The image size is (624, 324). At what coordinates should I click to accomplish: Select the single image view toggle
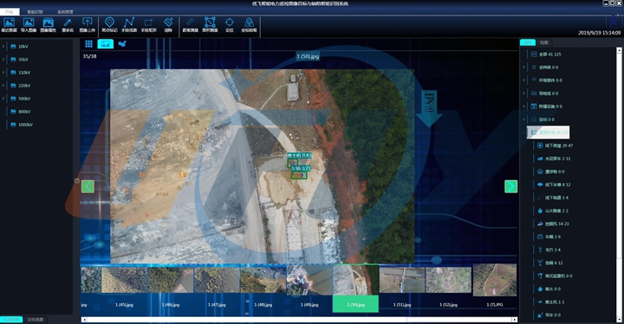pyautogui.click(x=106, y=44)
